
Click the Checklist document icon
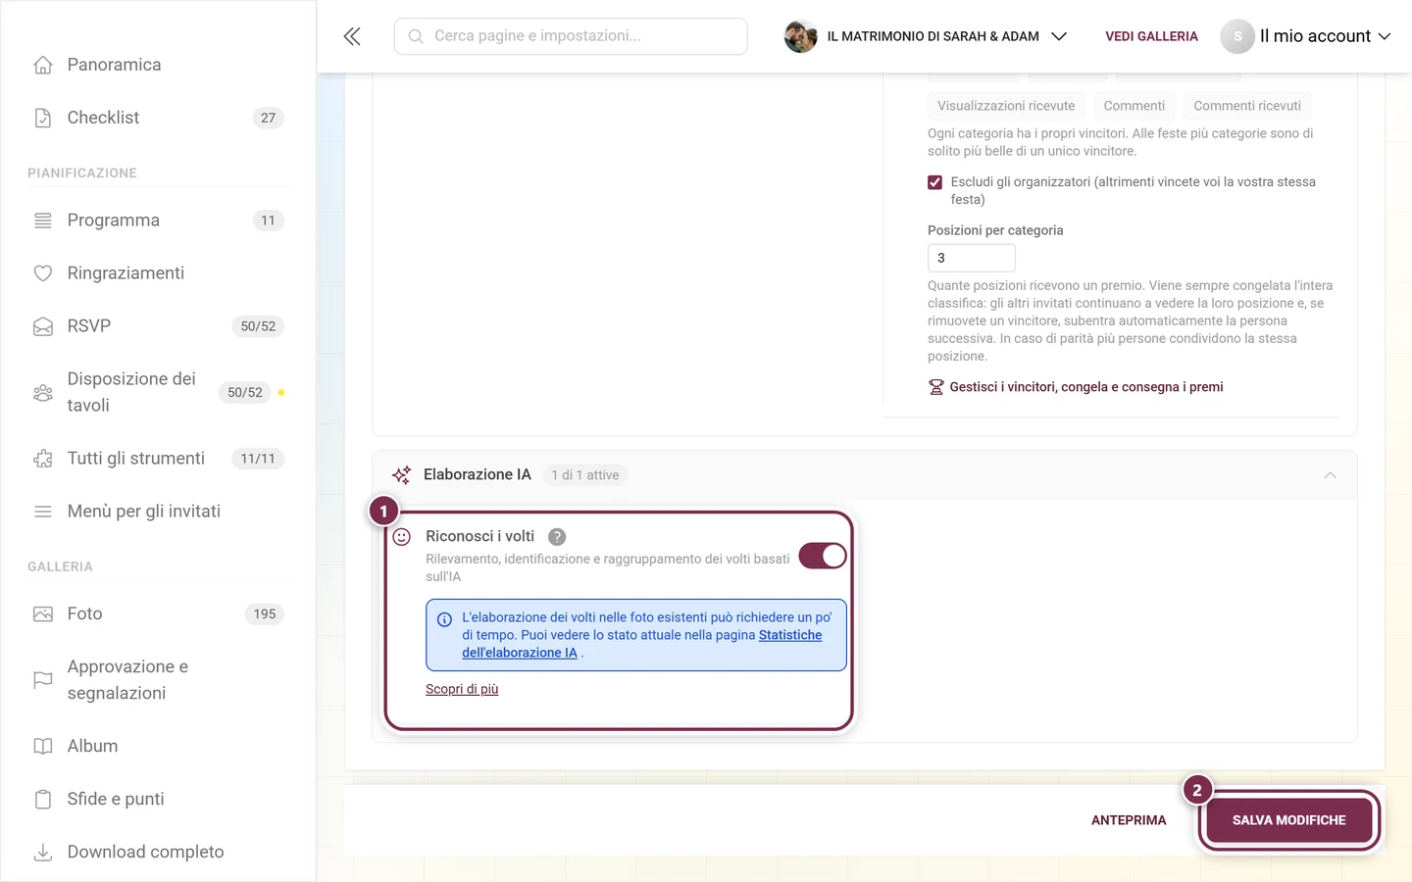(x=43, y=118)
